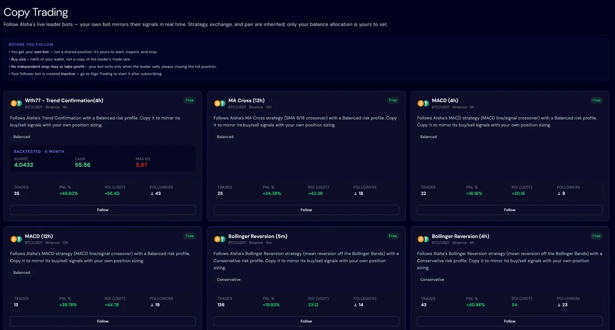Click followers person icon beside 43
The width and height of the screenshot is (615, 330).
(x=152, y=194)
